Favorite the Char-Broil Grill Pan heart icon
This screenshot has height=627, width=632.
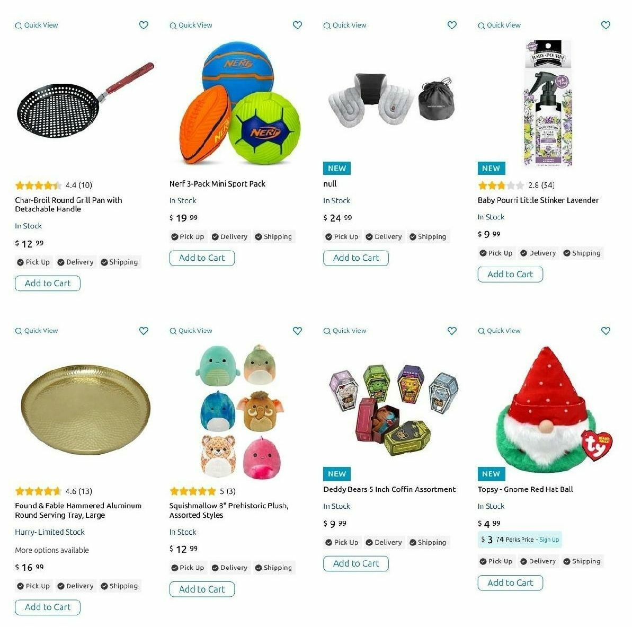pyautogui.click(x=144, y=25)
